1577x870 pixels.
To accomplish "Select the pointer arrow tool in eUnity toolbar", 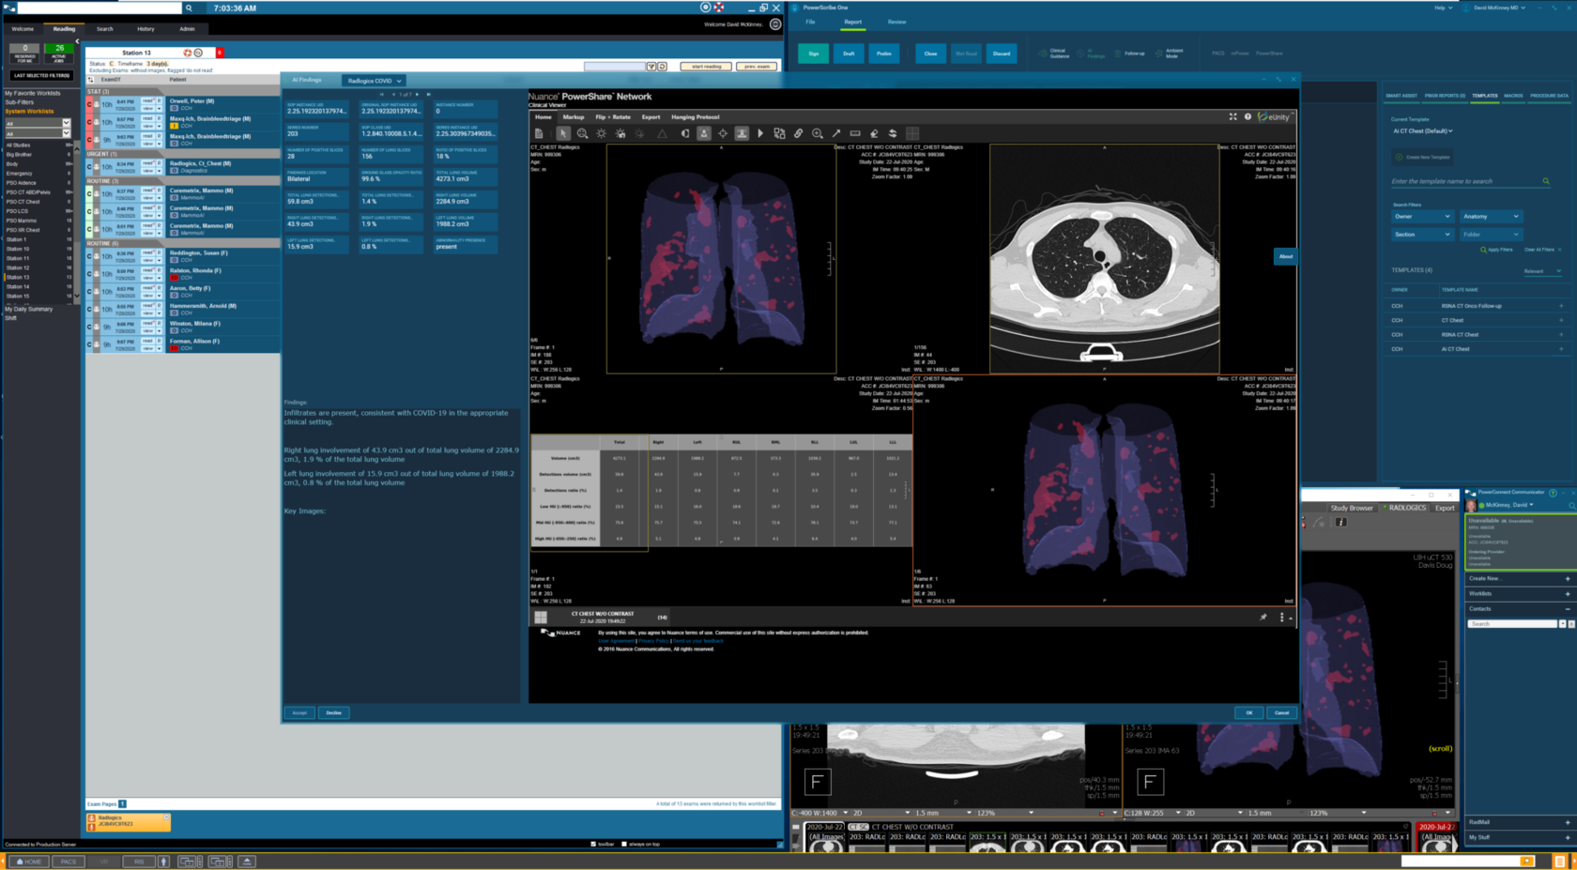I will pyautogui.click(x=563, y=133).
